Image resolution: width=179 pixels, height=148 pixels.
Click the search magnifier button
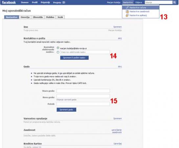[174, 2]
